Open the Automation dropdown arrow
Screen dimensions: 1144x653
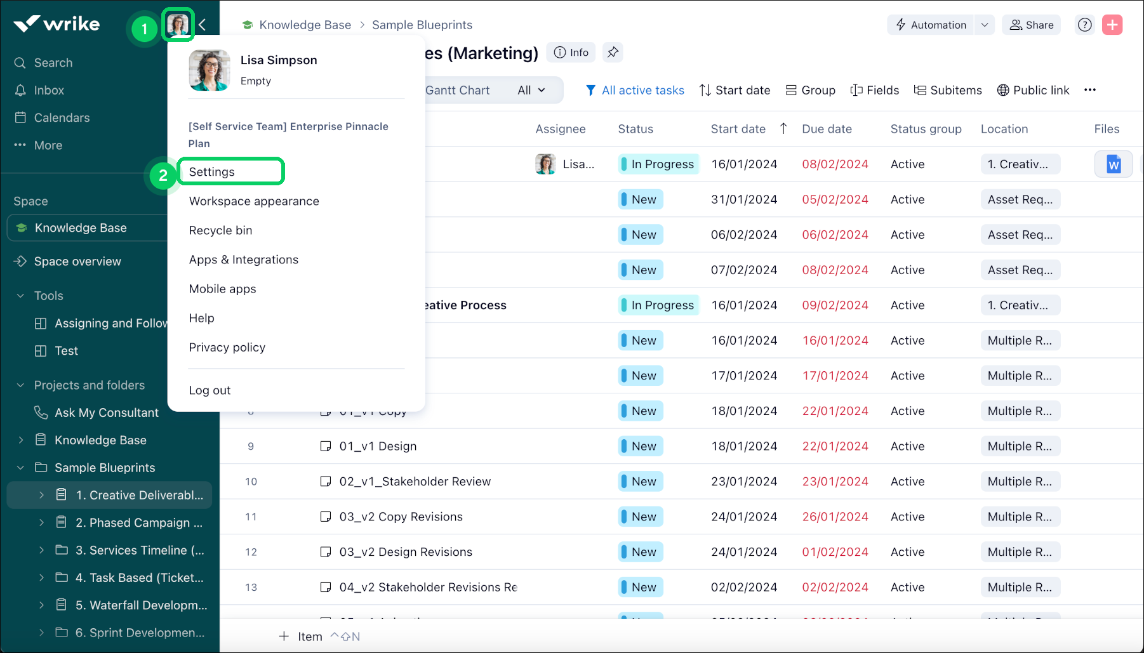click(984, 25)
